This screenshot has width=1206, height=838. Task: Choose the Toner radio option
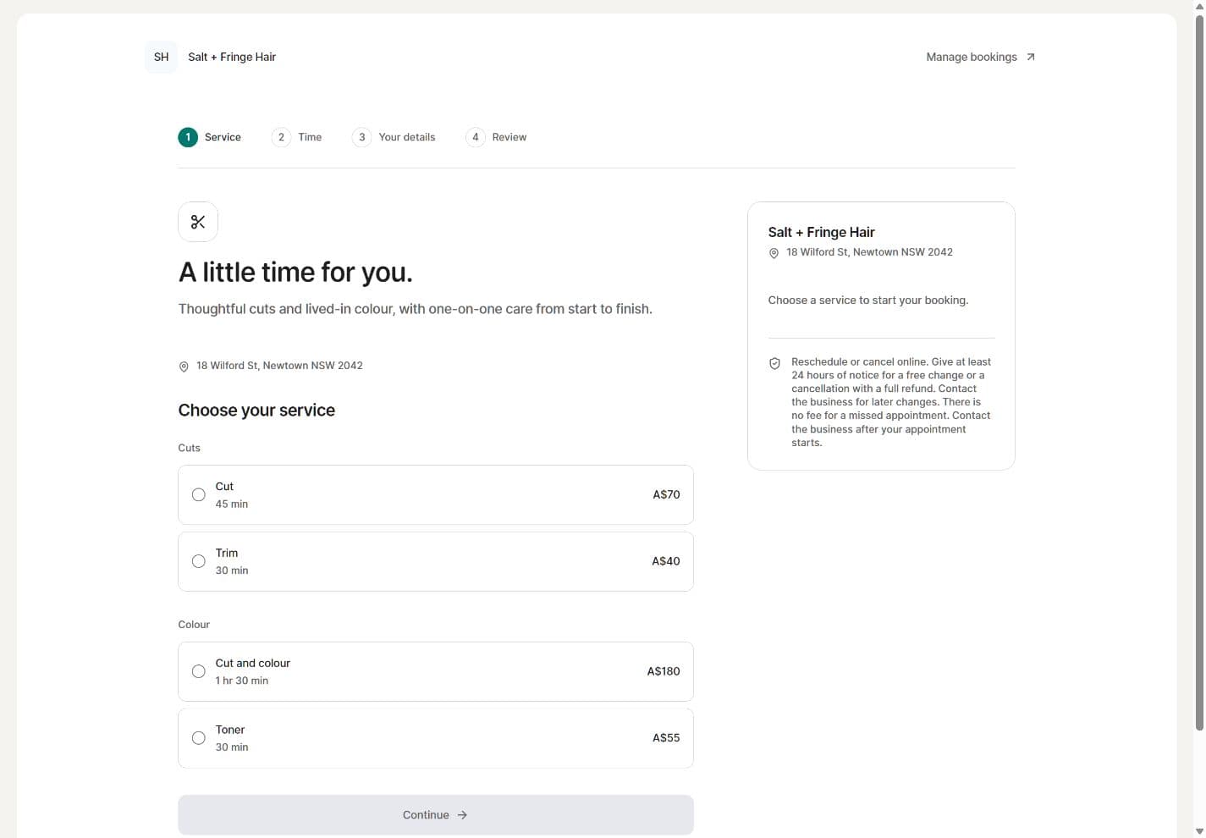click(199, 738)
